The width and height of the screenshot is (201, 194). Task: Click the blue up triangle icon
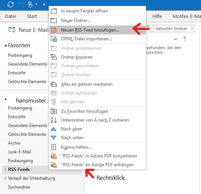(54, 129)
